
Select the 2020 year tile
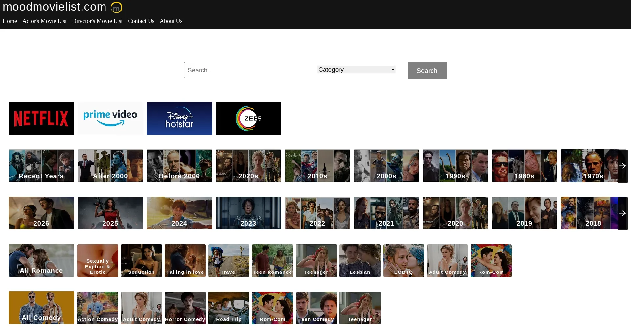(x=456, y=213)
